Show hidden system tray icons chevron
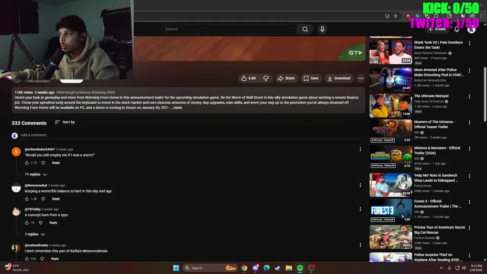This screenshot has height=274, width=487. (441, 268)
